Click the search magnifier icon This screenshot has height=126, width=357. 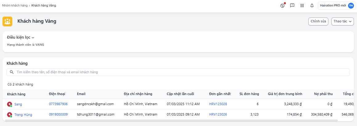coord(12,72)
